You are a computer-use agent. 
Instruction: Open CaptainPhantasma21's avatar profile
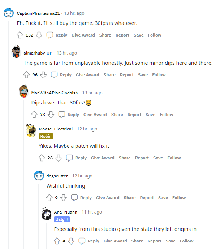point(9,13)
